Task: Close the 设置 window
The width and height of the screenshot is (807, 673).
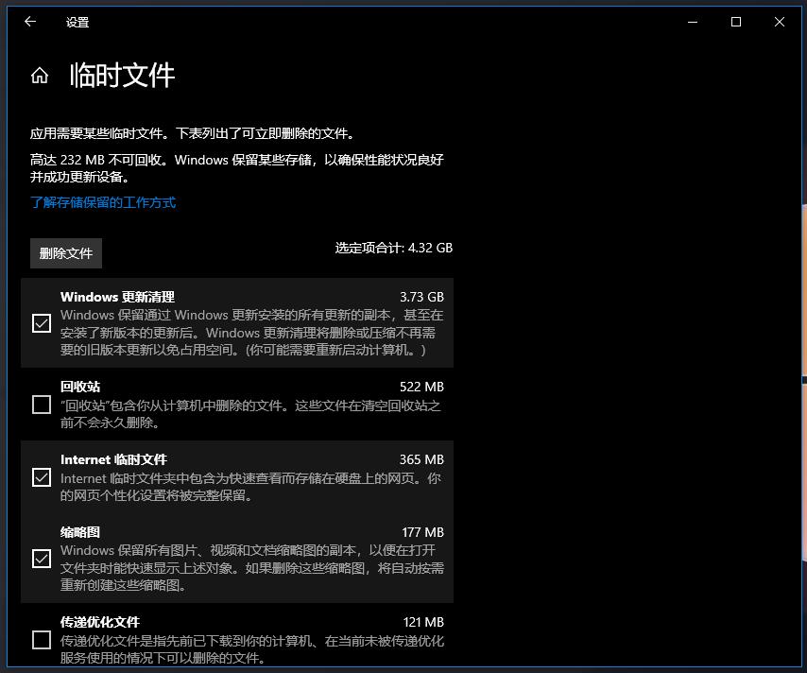Action: (x=780, y=22)
